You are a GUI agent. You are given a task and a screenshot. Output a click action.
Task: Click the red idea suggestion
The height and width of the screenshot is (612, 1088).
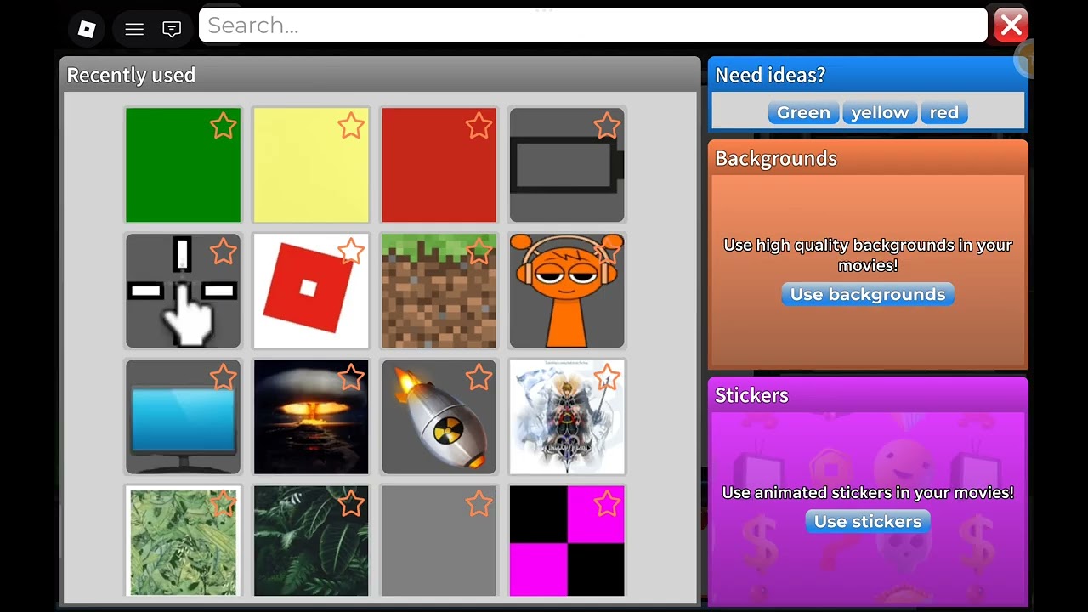[x=943, y=112]
